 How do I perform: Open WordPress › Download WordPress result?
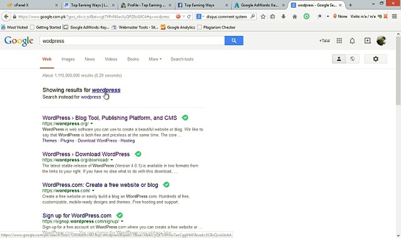click(86, 154)
